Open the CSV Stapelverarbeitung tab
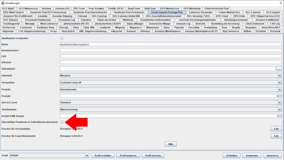Image resolution: width=284 pixels, height=160 pixels. click(32, 31)
